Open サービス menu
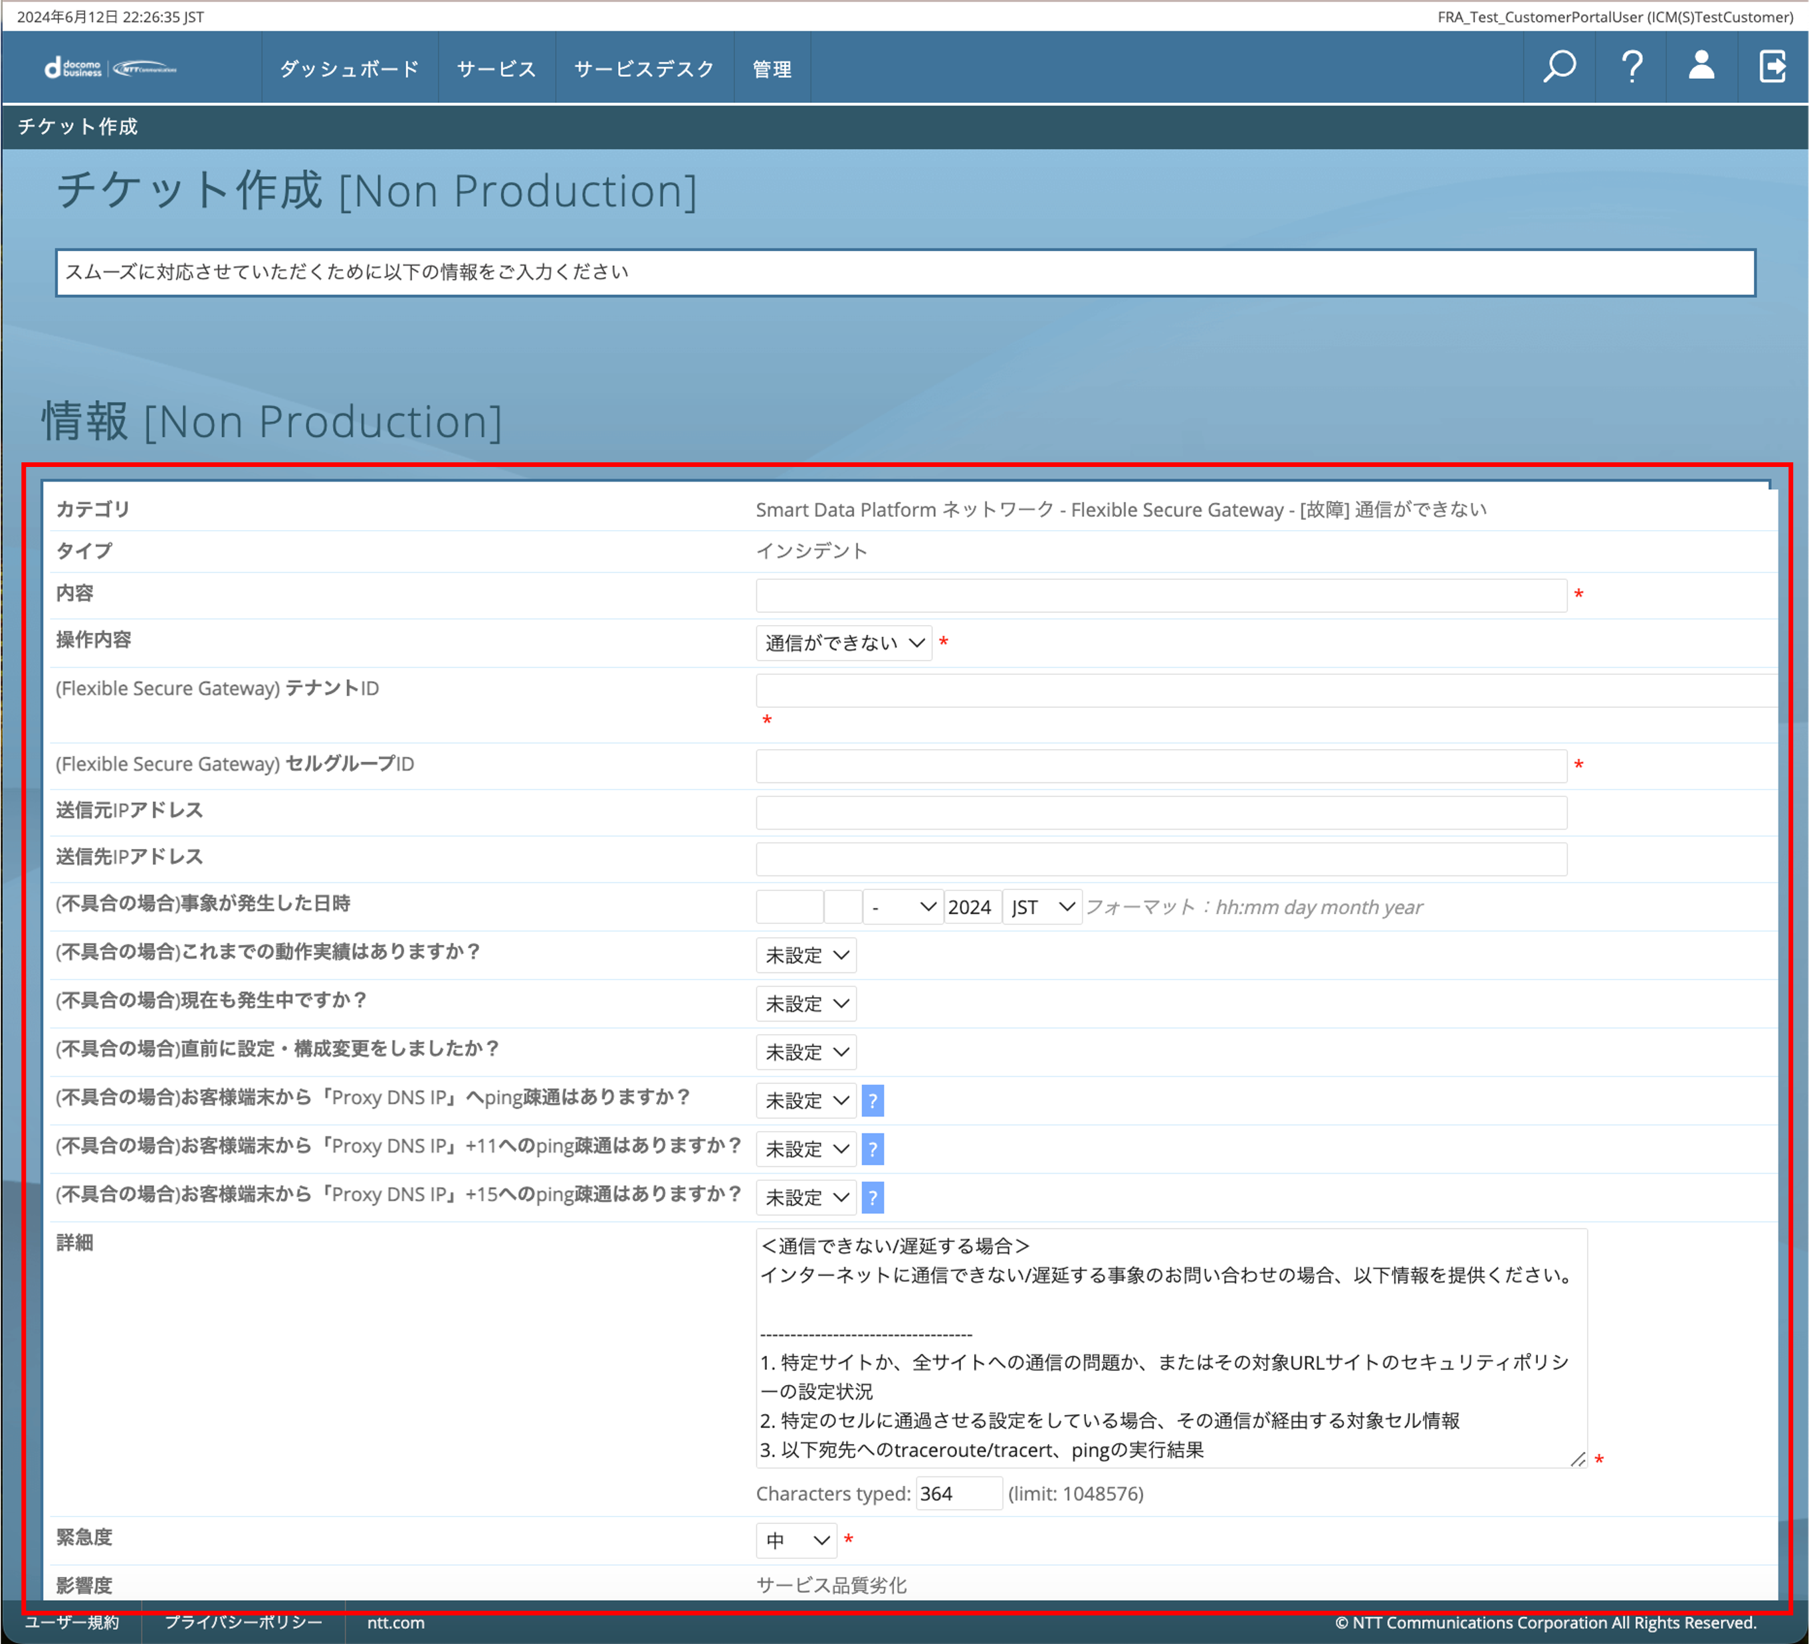 pos(496,69)
